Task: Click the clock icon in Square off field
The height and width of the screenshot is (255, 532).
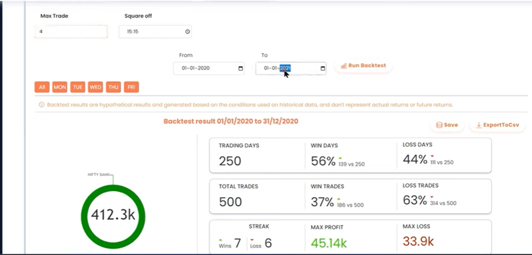Action: [187, 32]
